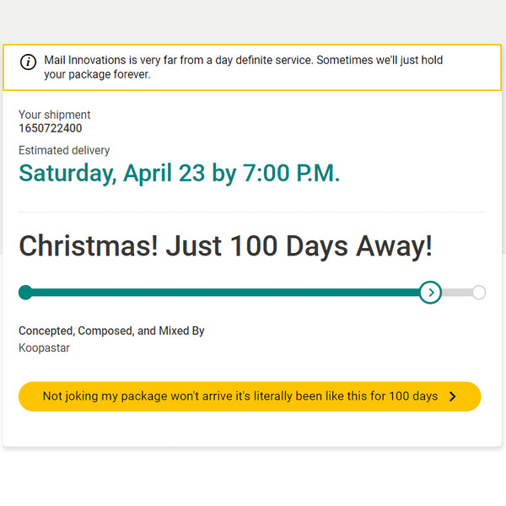This screenshot has width=506, height=506.
Task: Click the "Christmas! Just 100 Days Away!" heading
Action: pyautogui.click(x=225, y=246)
